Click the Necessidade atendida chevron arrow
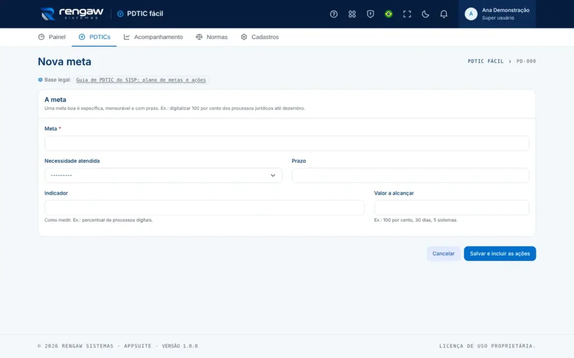 coord(273,175)
